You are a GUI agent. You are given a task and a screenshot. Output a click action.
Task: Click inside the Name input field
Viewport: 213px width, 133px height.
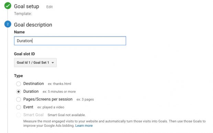(70, 41)
